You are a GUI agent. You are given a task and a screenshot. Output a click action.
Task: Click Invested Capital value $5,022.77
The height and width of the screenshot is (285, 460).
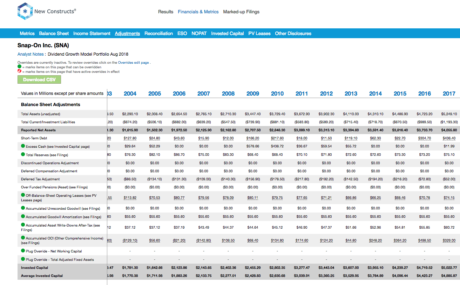(449, 268)
